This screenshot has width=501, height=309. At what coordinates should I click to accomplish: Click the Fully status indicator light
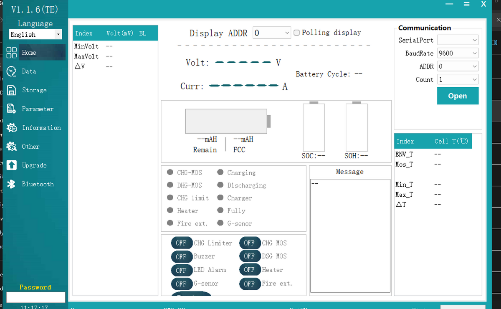(220, 210)
